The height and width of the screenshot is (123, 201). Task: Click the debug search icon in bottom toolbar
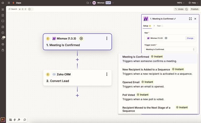pos(19,120)
